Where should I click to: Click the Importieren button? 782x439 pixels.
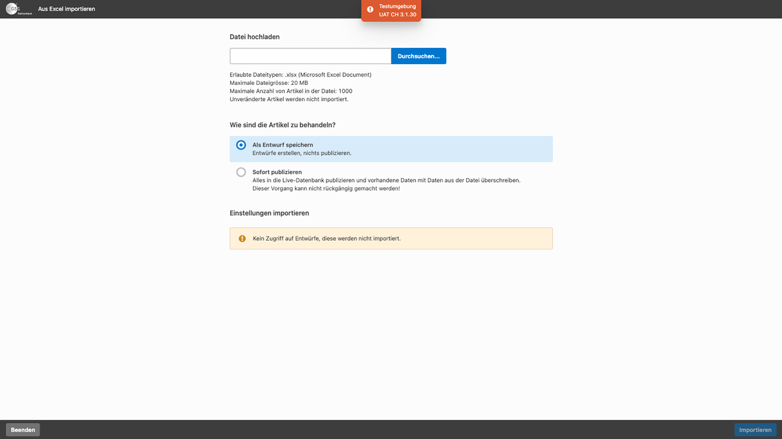pos(755,430)
